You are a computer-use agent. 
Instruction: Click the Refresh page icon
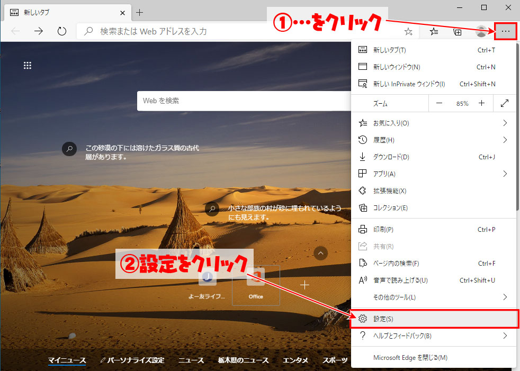point(61,31)
